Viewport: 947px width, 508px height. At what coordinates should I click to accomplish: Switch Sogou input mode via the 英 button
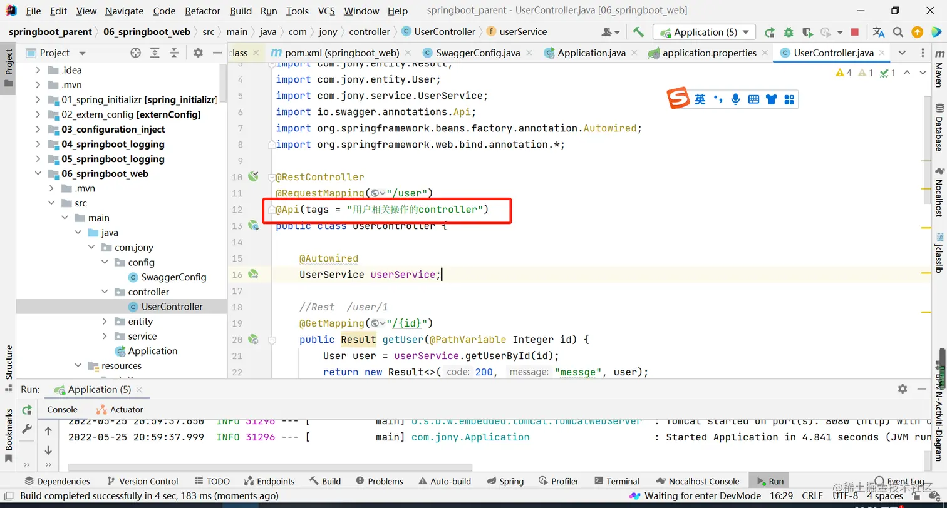[x=700, y=99]
